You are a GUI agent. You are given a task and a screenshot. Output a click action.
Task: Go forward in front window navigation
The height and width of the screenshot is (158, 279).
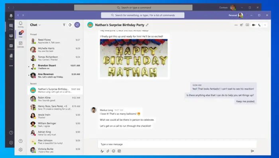23,15
